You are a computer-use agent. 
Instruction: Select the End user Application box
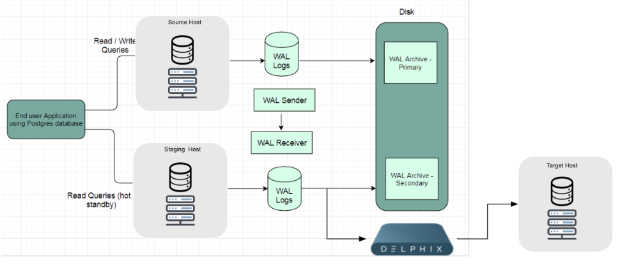[x=46, y=119]
